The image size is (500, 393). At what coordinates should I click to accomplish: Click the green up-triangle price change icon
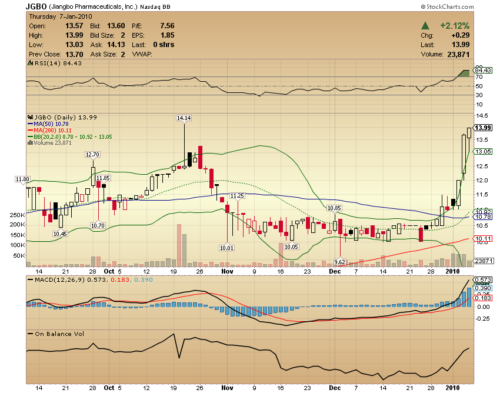(425, 26)
